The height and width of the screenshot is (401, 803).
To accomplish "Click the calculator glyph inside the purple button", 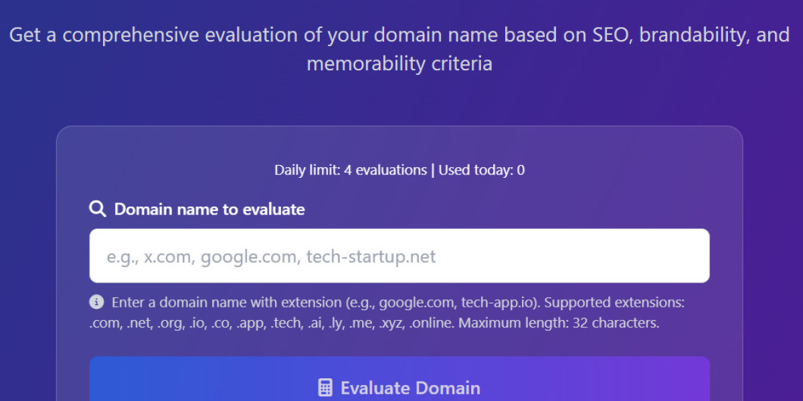I will point(325,388).
